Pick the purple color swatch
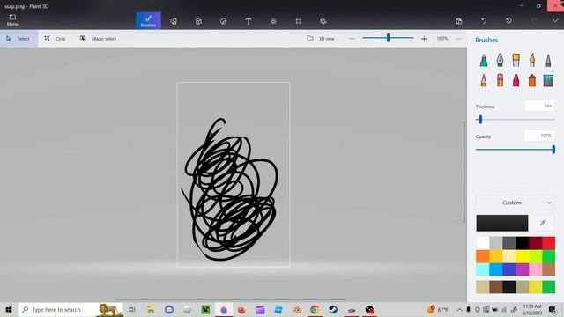Image resolution: width=564 pixels, height=317 pixels. (523, 269)
